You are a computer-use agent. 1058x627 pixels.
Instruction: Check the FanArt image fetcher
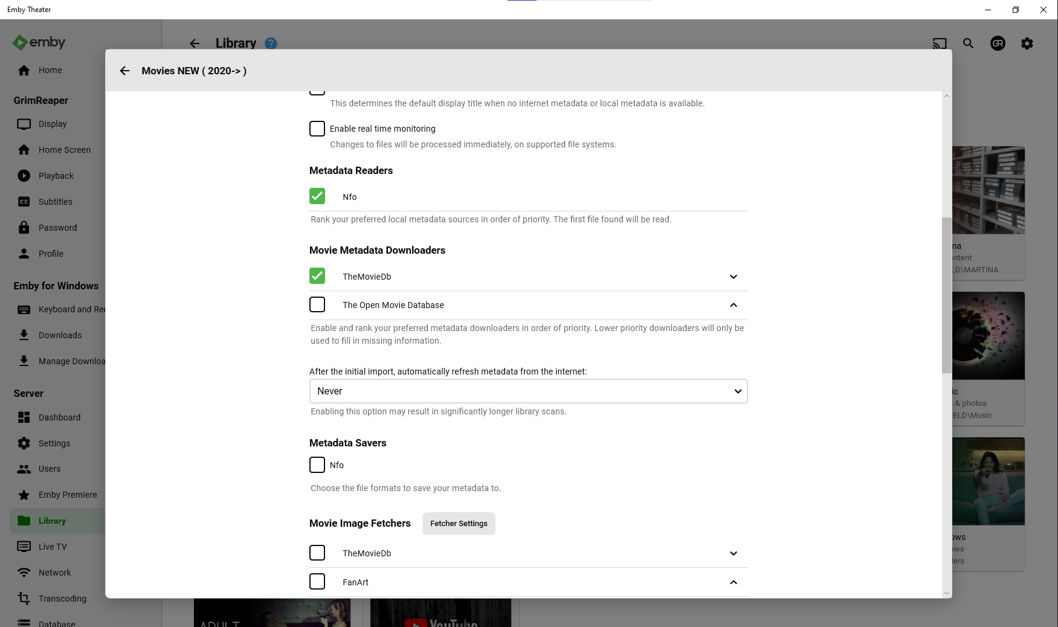point(317,582)
